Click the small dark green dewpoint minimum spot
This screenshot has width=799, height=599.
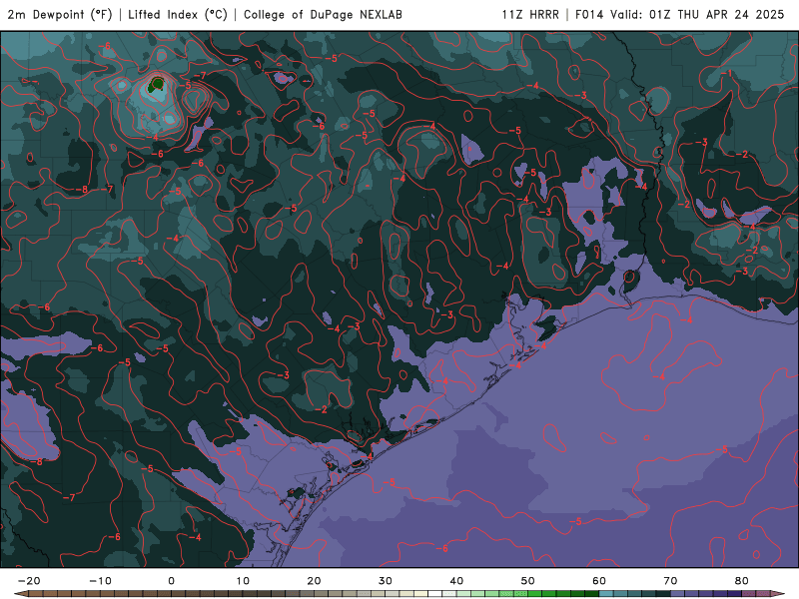(x=157, y=84)
